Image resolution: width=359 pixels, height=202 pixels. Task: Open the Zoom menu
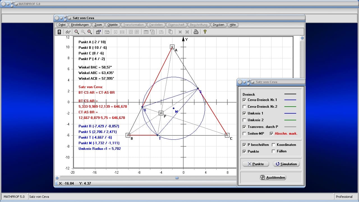click(x=98, y=25)
